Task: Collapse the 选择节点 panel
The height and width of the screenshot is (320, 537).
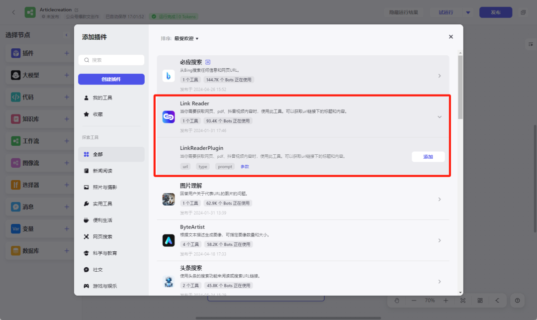Action: (x=67, y=35)
